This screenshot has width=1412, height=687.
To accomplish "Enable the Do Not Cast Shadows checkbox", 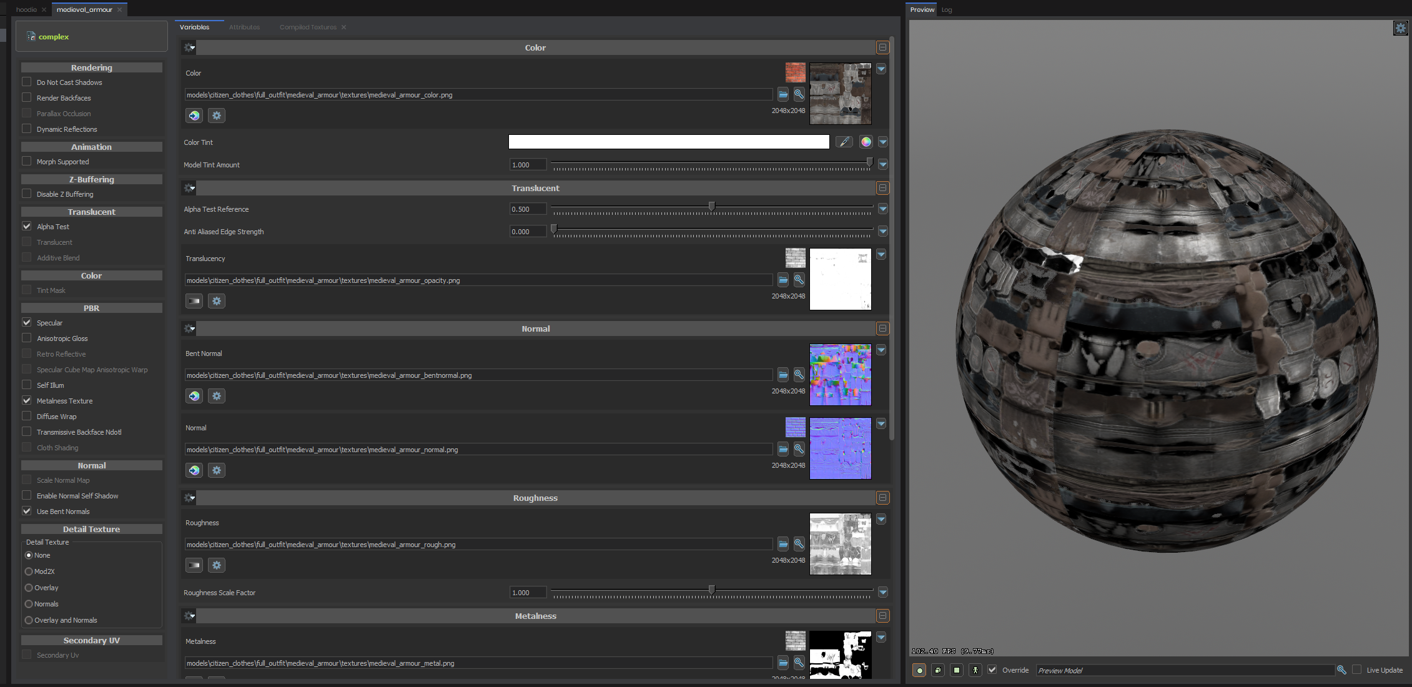I will tap(27, 82).
